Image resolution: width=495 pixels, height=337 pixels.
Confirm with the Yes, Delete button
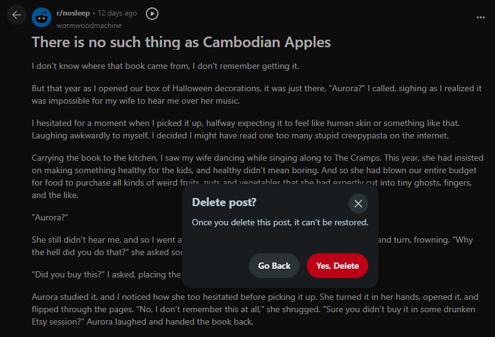[x=337, y=266]
